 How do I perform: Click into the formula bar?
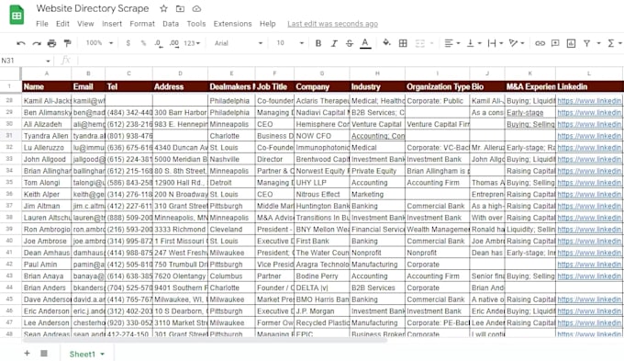pyautogui.click(x=351, y=61)
